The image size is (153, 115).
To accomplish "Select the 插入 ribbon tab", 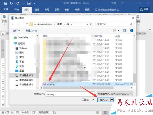I will pos(27,10).
